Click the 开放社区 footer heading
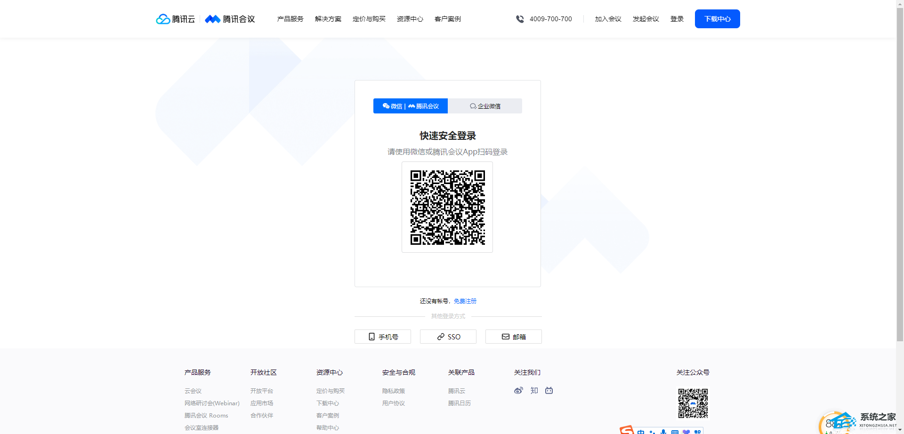Image resolution: width=904 pixels, height=434 pixels. tap(264, 372)
